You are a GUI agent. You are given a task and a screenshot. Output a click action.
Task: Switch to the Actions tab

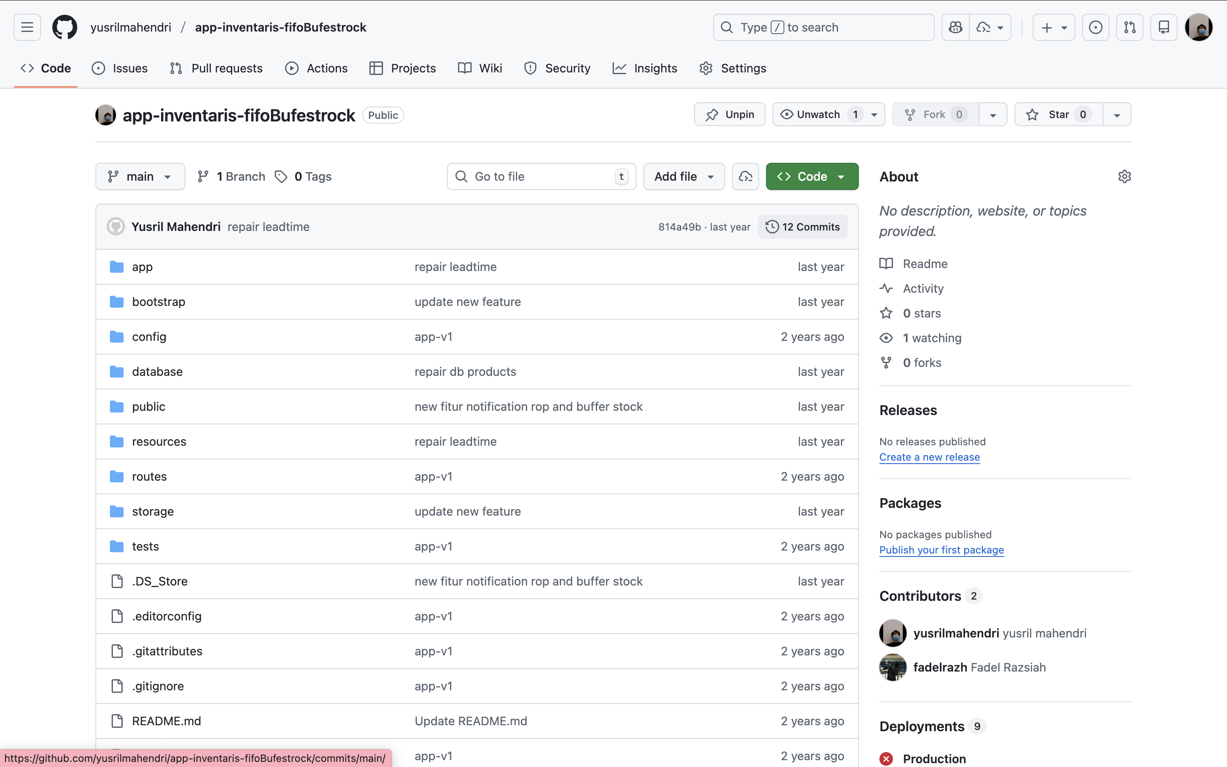pos(317,69)
